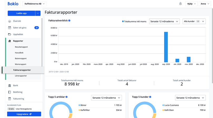Expand the Alla kunder filter dropdown
The width and height of the screenshot is (213, 118).
click(194, 21)
